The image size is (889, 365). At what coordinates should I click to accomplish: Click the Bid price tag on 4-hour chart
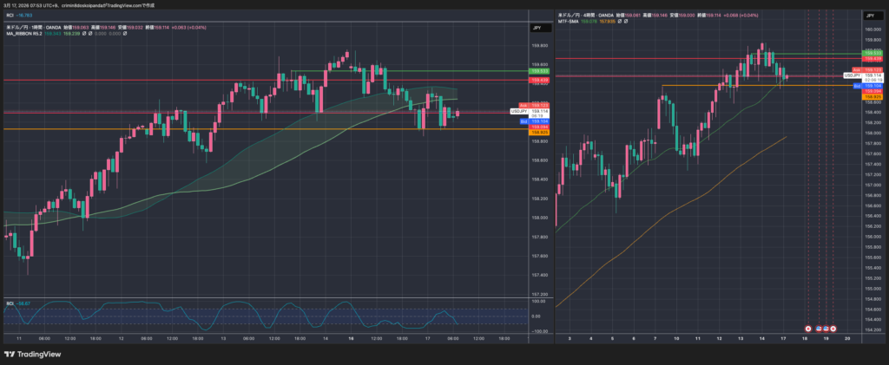856,86
